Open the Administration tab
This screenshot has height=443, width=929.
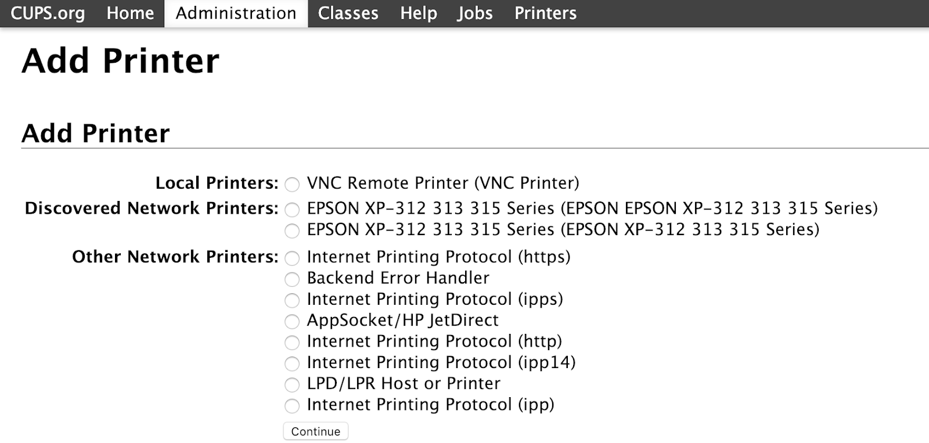(x=236, y=13)
